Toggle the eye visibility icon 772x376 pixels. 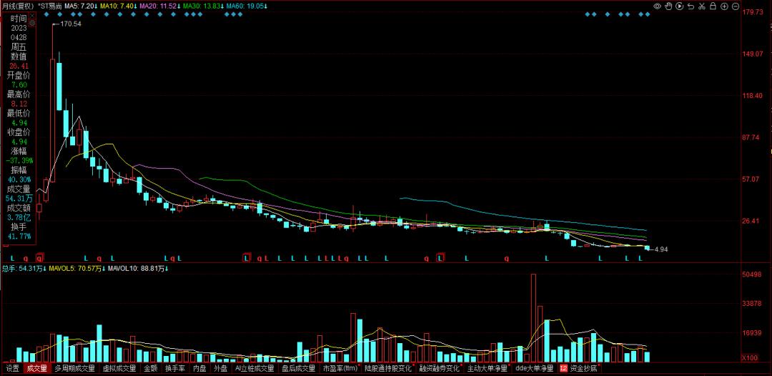pos(658,6)
